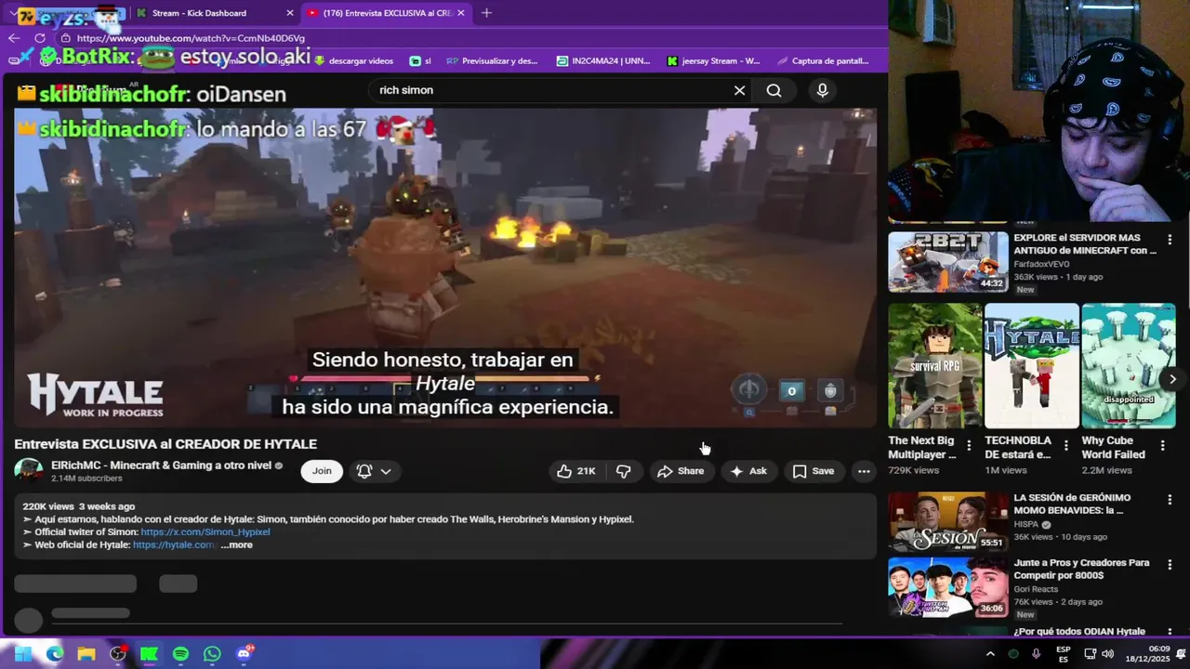Viewport: 1190px width, 669px height.
Task: Open Windows Start menu
Action: click(23, 654)
